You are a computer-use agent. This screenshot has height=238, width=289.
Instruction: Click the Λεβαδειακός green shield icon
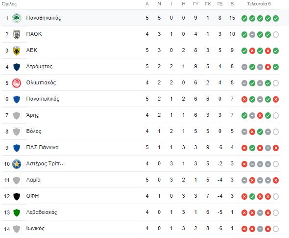tap(17, 212)
